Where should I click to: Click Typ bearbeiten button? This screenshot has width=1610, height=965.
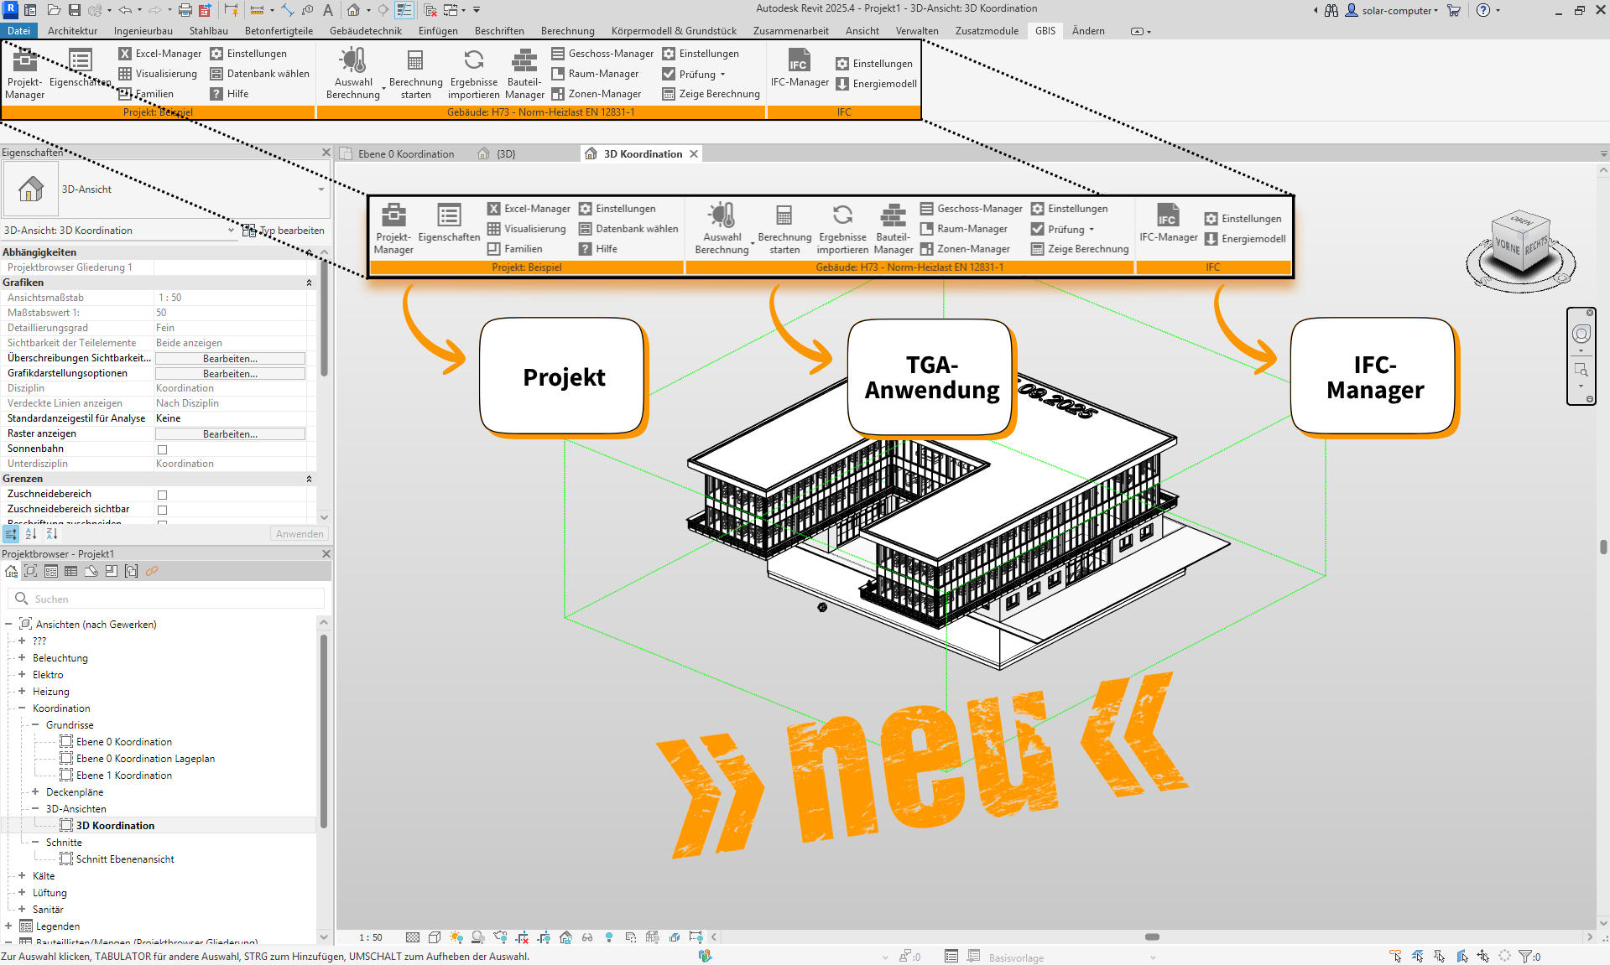tap(284, 231)
